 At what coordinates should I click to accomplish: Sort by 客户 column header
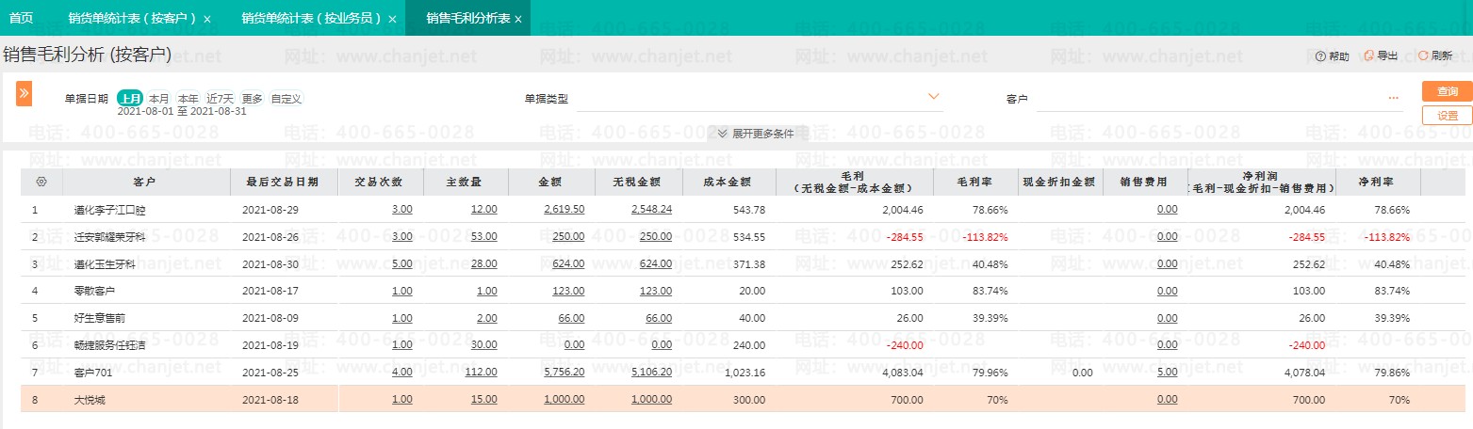tap(146, 181)
